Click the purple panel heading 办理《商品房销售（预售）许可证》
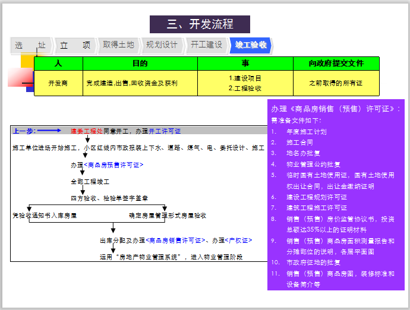Viewport: 410px width, 310px height. (336, 109)
